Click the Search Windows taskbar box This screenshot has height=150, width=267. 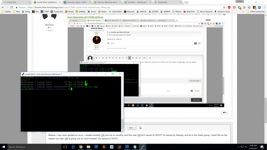tap(34, 147)
